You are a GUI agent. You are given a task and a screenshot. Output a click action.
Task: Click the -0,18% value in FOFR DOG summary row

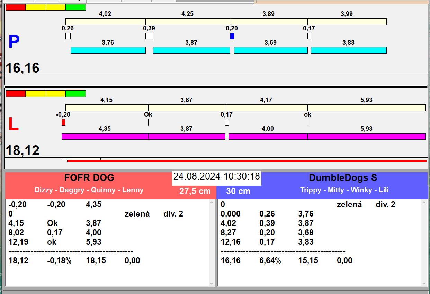(59, 260)
